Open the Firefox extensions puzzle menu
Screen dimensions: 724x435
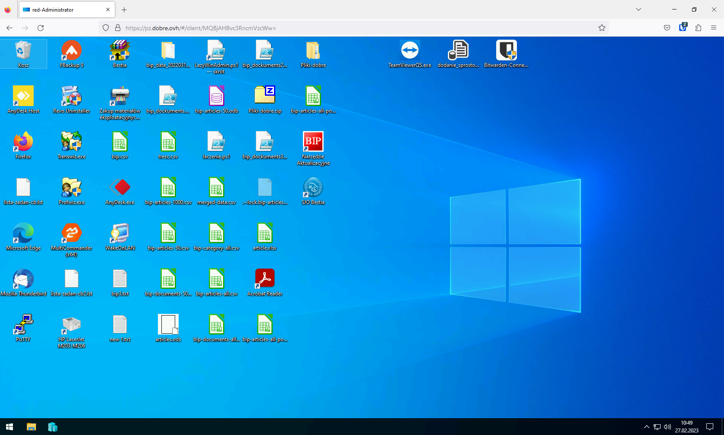click(698, 28)
